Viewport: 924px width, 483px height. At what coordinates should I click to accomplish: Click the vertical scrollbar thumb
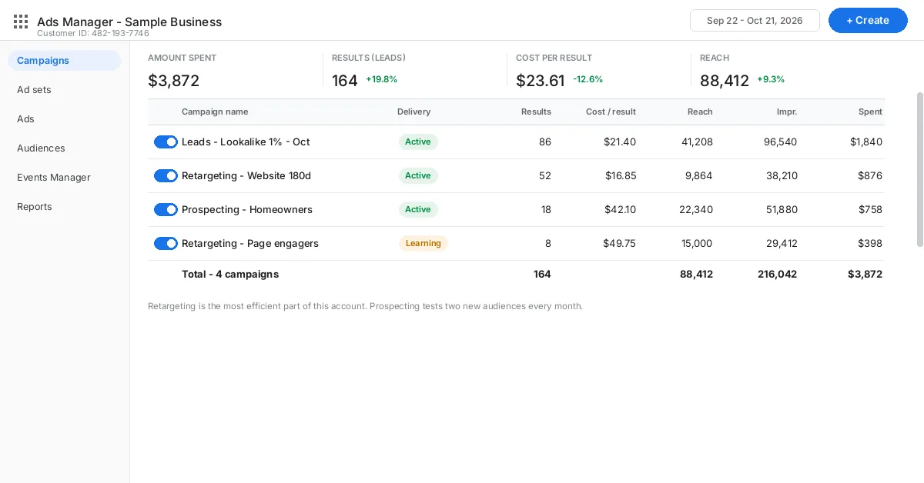pyautogui.click(x=919, y=169)
